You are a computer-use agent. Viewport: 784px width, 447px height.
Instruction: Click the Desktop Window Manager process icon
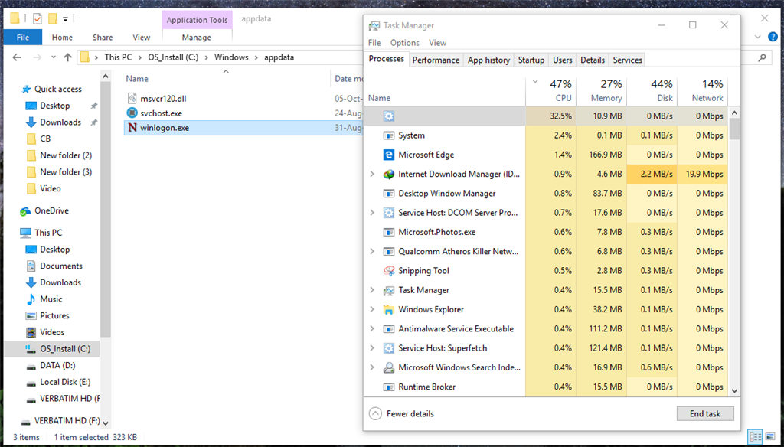pyautogui.click(x=388, y=194)
